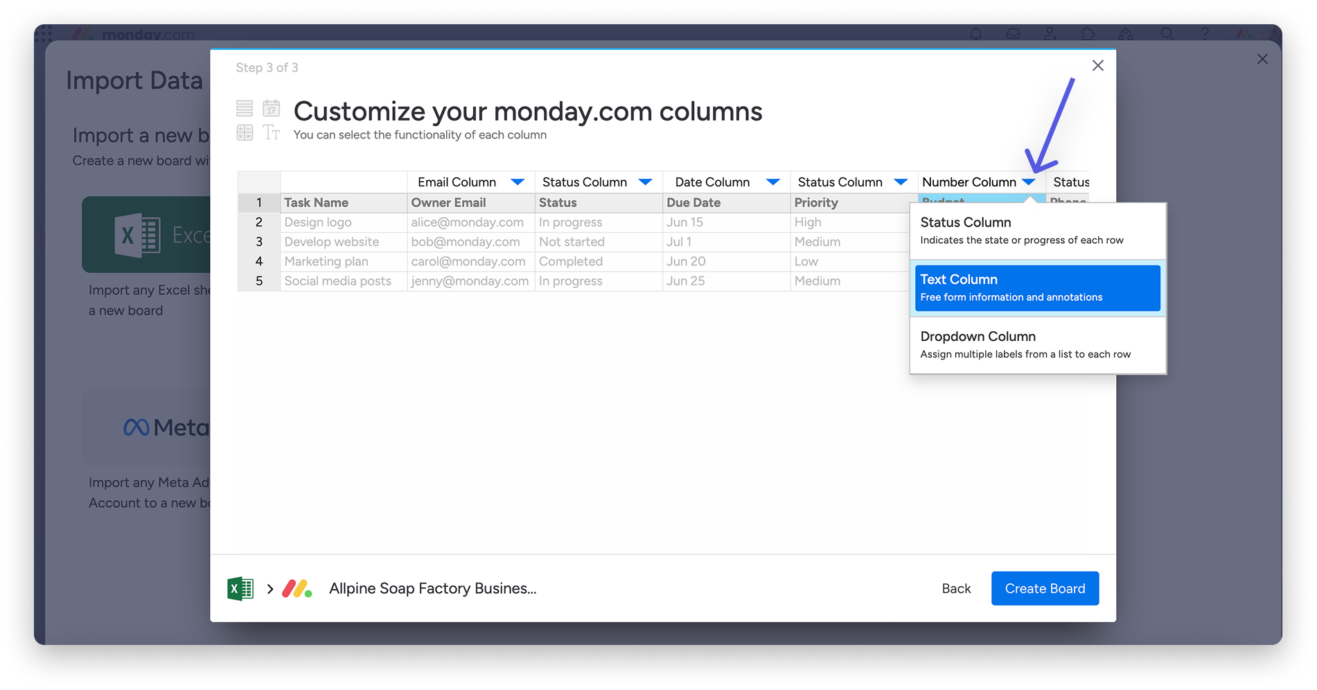
Task: Click the bob@monday.com cell
Action: [471, 242]
